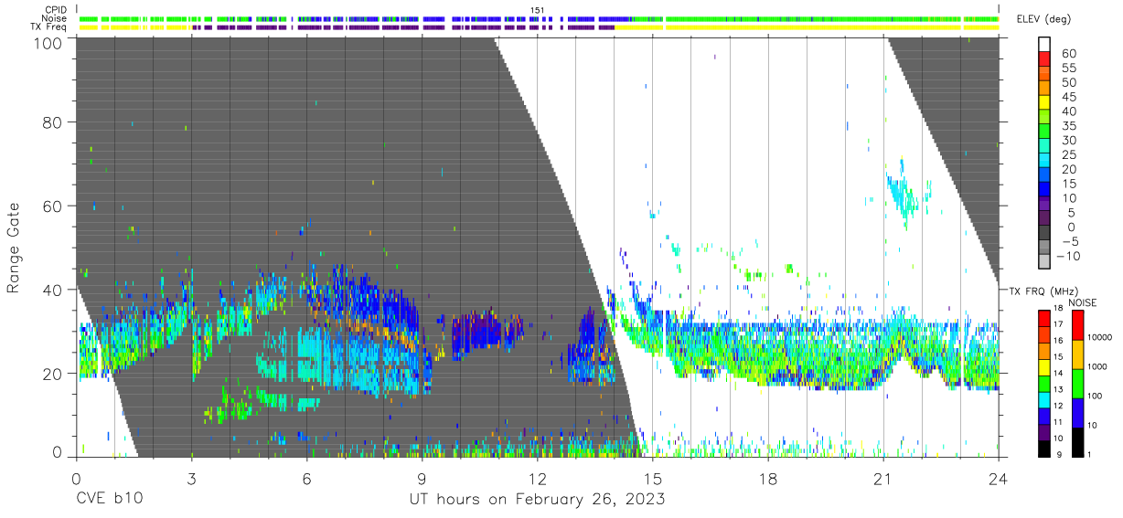
Task: Click the 'UT hours on February 26, 2023' axis title
Action: tap(536, 500)
